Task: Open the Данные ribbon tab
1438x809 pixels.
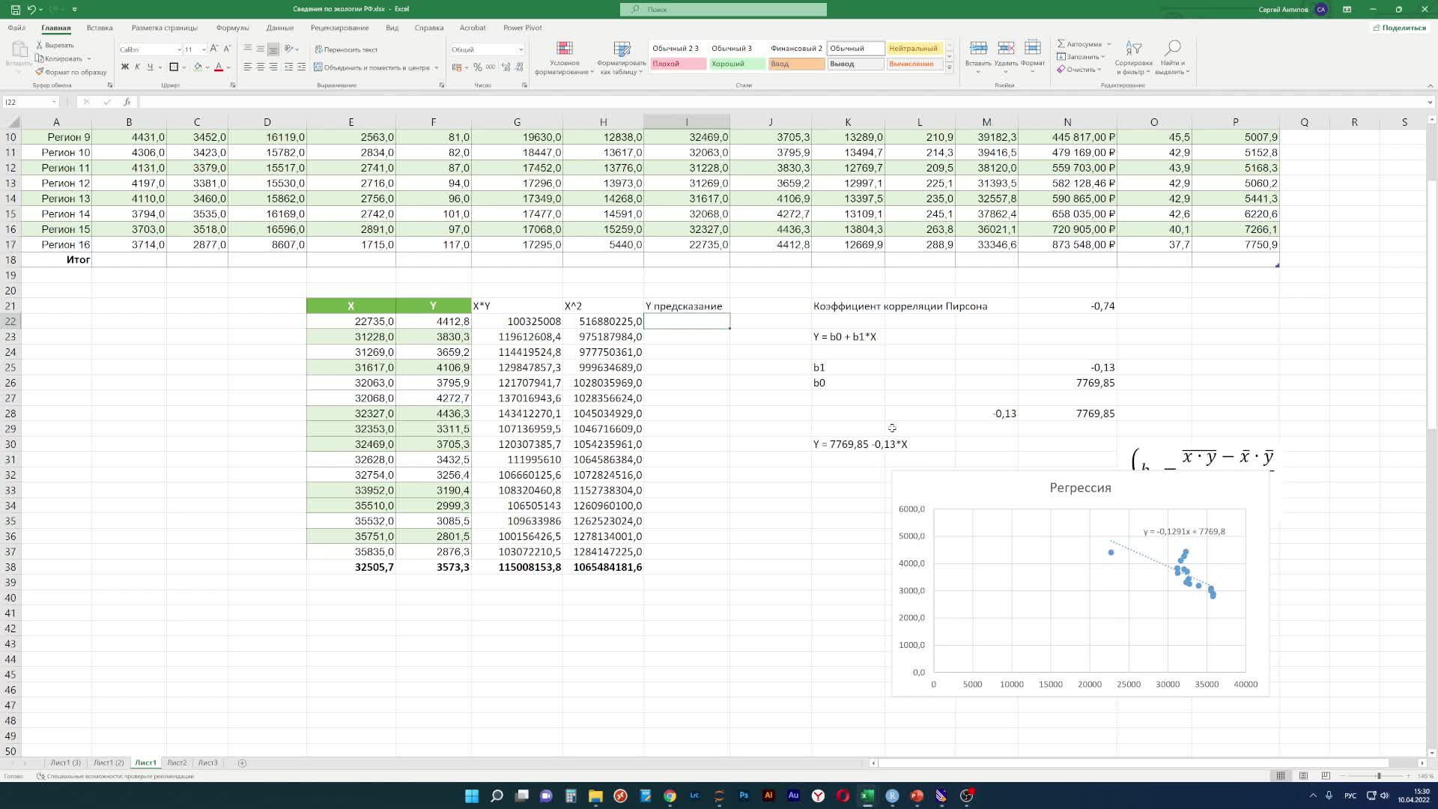Action: [279, 28]
